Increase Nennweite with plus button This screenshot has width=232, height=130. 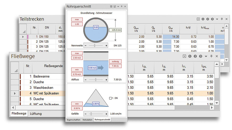[106, 45]
